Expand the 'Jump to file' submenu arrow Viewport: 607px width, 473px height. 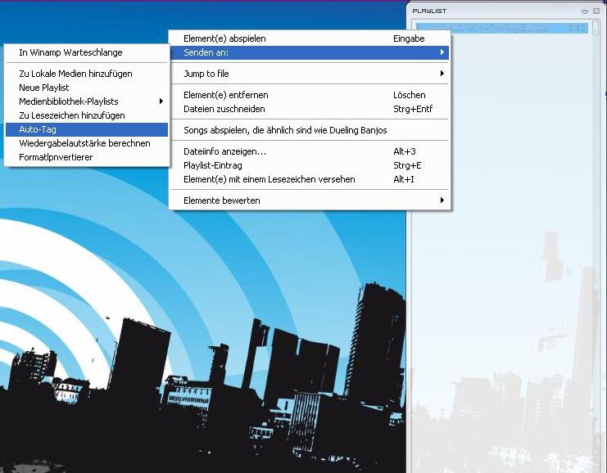pos(442,74)
